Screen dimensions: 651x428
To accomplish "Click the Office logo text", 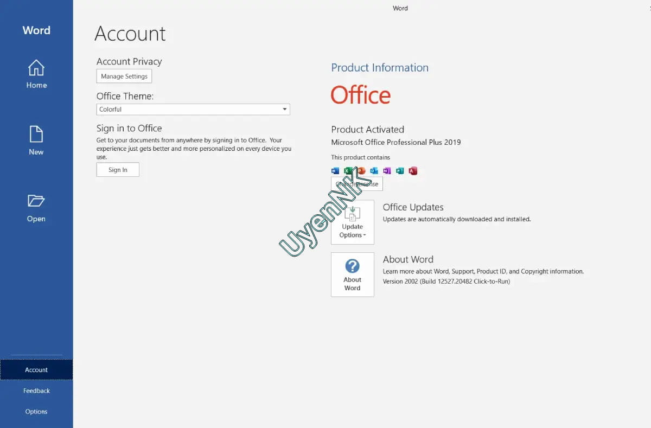I will (x=361, y=95).
